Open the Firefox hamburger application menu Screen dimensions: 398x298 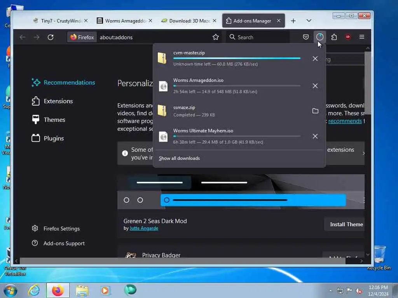click(x=362, y=37)
